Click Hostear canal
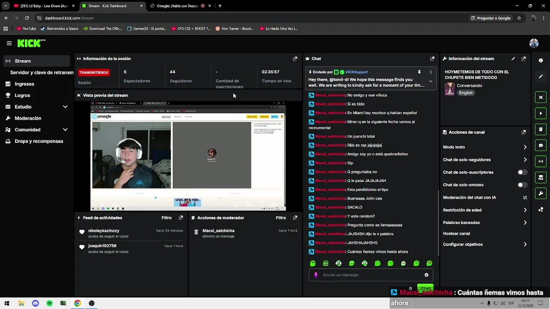Image resolution: width=550 pixels, height=309 pixels. 456,234
